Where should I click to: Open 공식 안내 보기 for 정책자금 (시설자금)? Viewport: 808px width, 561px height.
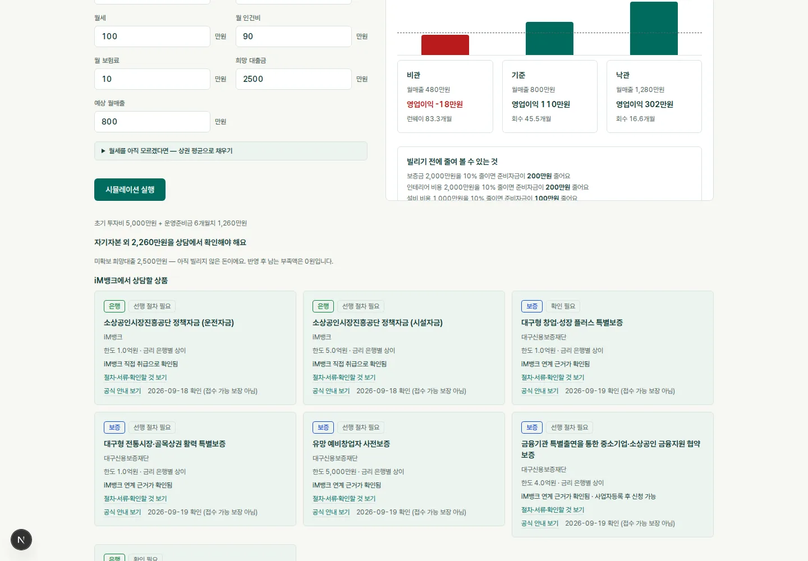coord(331,391)
